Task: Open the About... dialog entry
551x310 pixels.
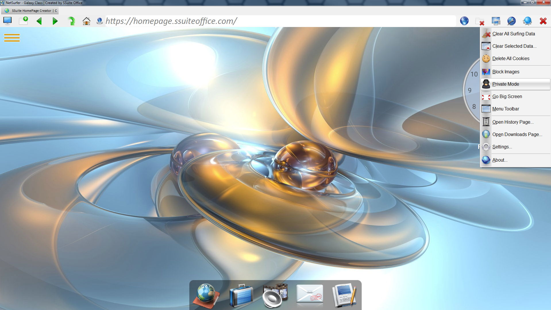Action: coord(515,160)
